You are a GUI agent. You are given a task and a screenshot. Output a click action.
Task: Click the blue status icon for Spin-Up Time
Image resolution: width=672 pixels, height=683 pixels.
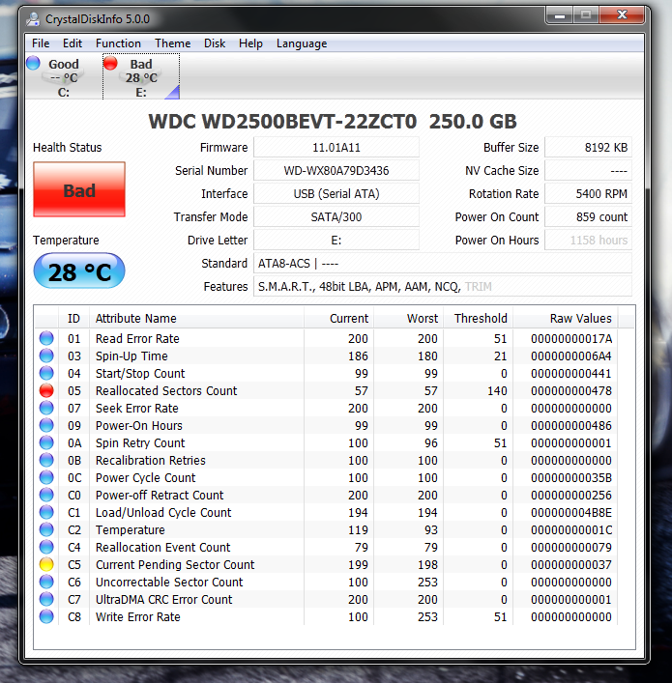coord(46,356)
